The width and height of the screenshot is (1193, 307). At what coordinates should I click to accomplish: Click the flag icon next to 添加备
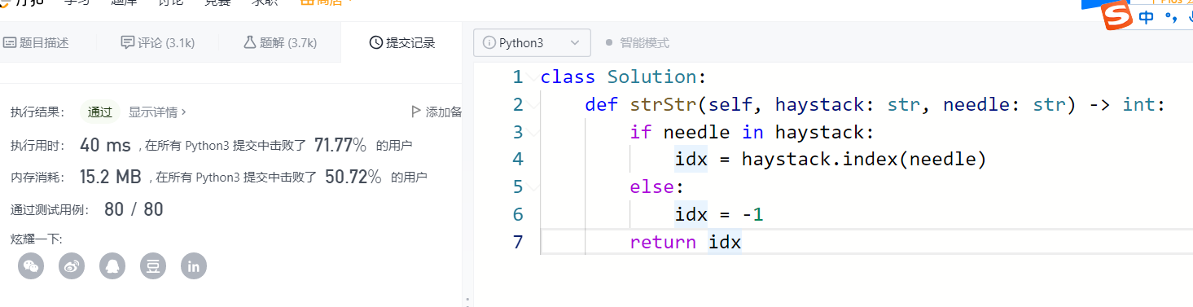point(416,112)
